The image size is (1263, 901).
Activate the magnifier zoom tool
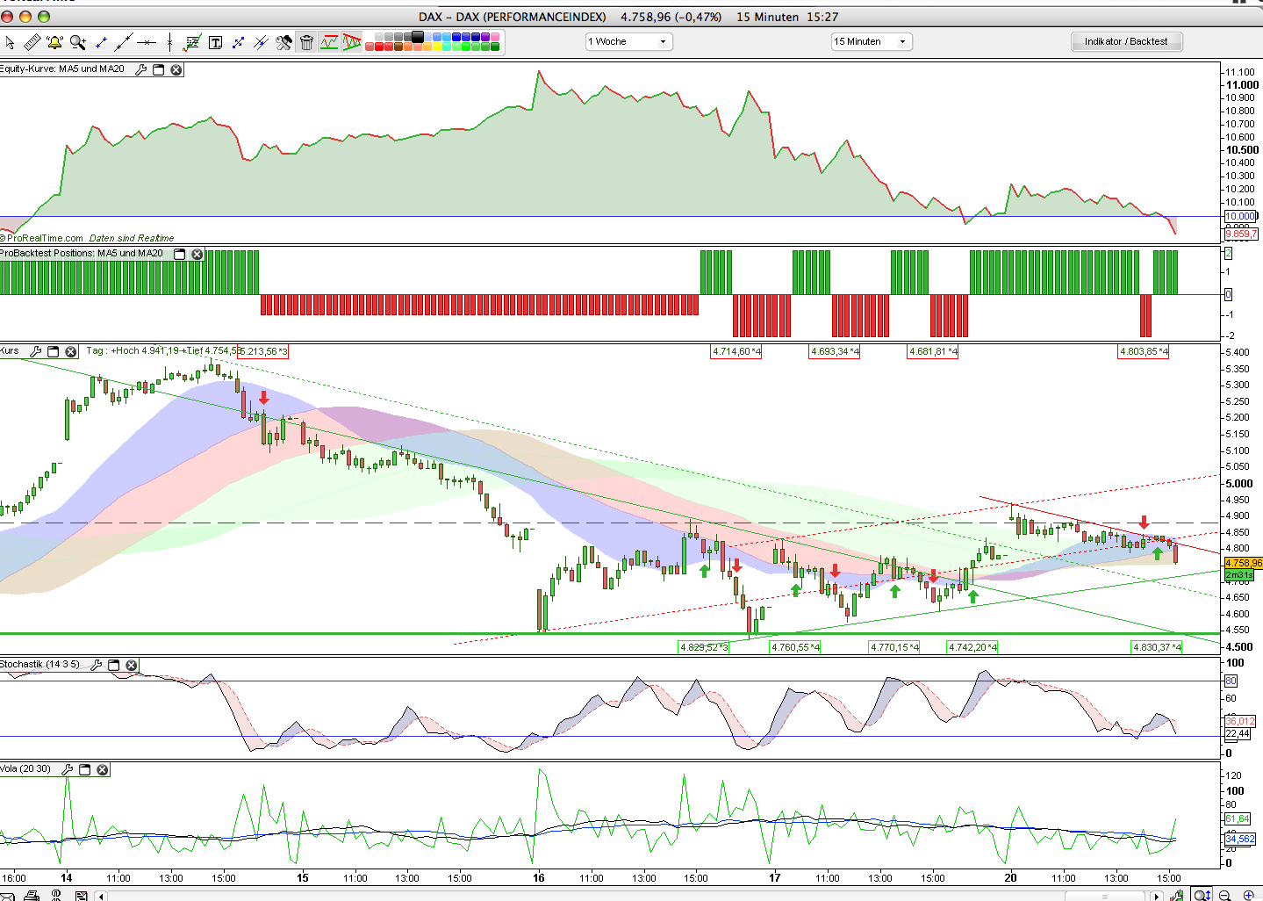click(x=78, y=42)
